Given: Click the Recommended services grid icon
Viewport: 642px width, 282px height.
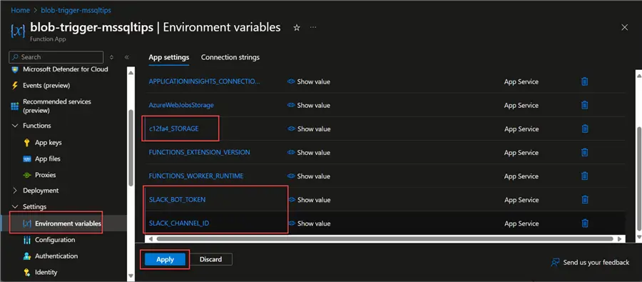Looking at the screenshot, I should 15,106.
